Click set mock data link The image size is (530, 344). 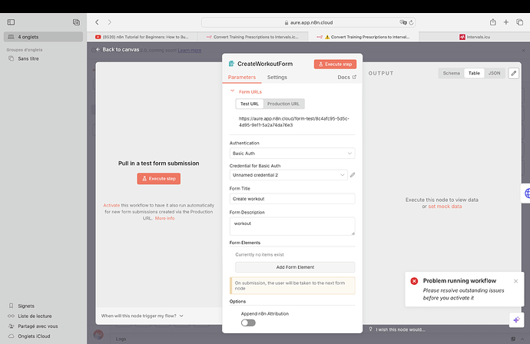(445, 207)
